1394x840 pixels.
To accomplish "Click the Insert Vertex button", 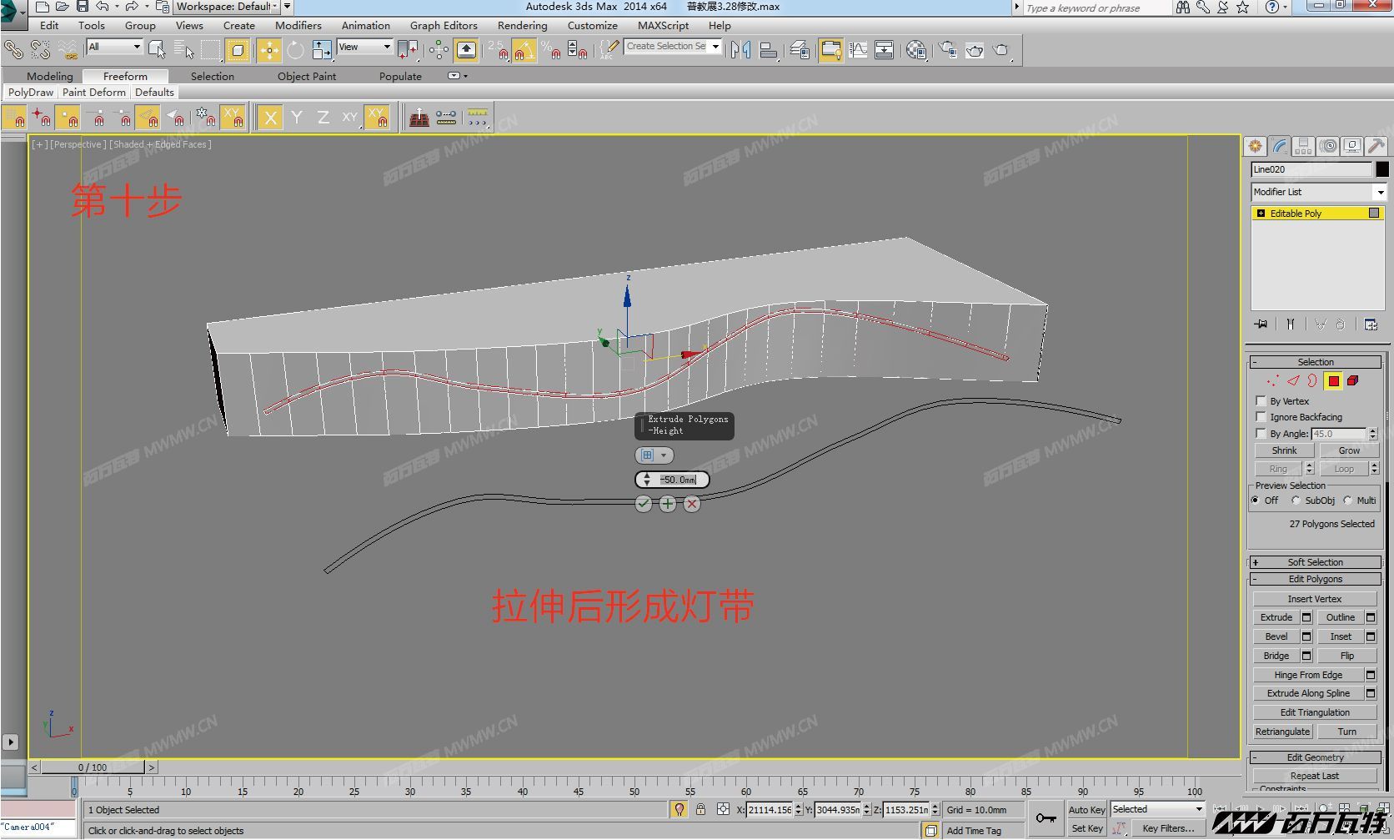I will [x=1315, y=599].
